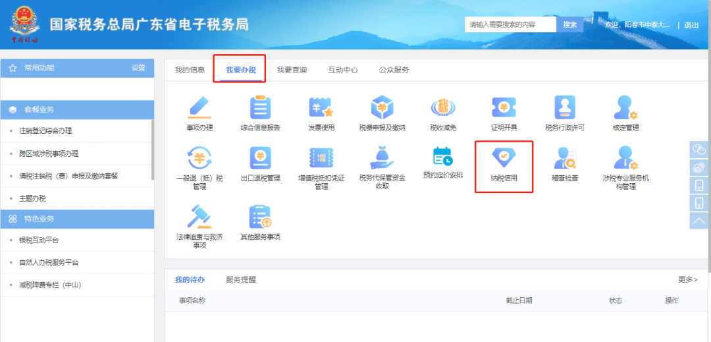
Task: Open 主题办税 in sidebar
Action: point(32,198)
